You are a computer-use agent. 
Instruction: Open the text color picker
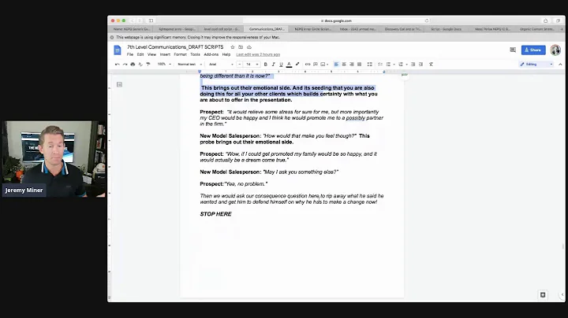coord(289,65)
